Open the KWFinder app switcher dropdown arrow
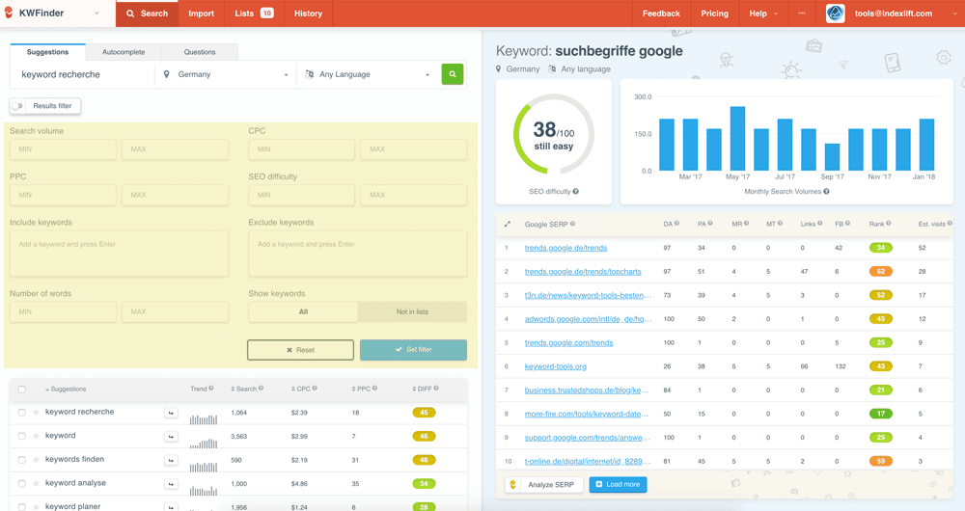The height and width of the screenshot is (511, 965). 96,13
